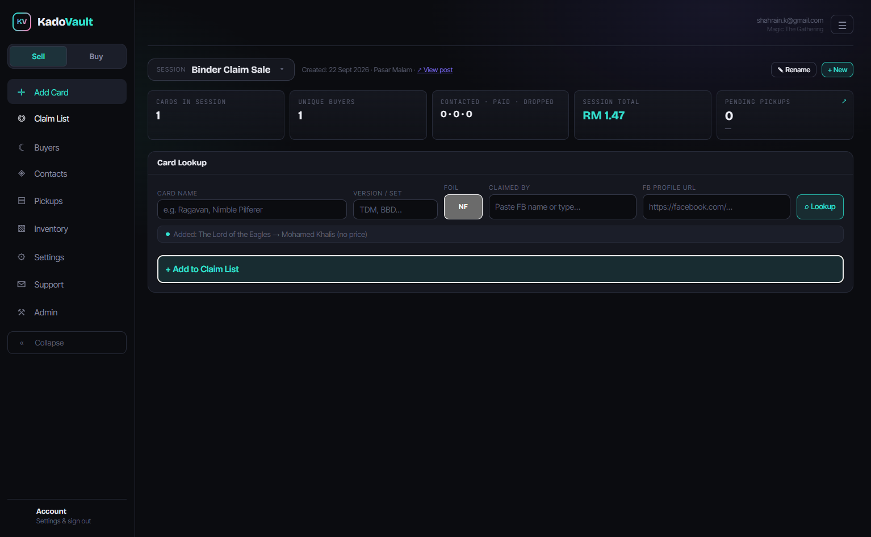Click the RM 1.47 session total
Image resolution: width=871 pixels, height=537 pixels.
point(604,115)
